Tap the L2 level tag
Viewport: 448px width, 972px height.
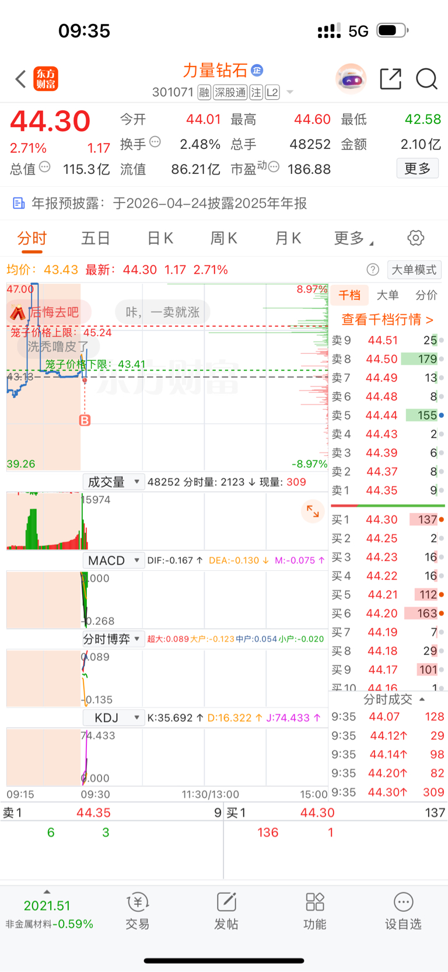pos(272,92)
